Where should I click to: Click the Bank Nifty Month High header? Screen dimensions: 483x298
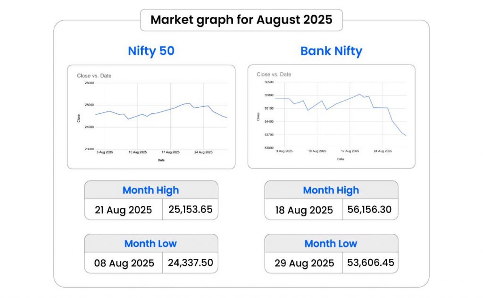pyautogui.click(x=331, y=190)
